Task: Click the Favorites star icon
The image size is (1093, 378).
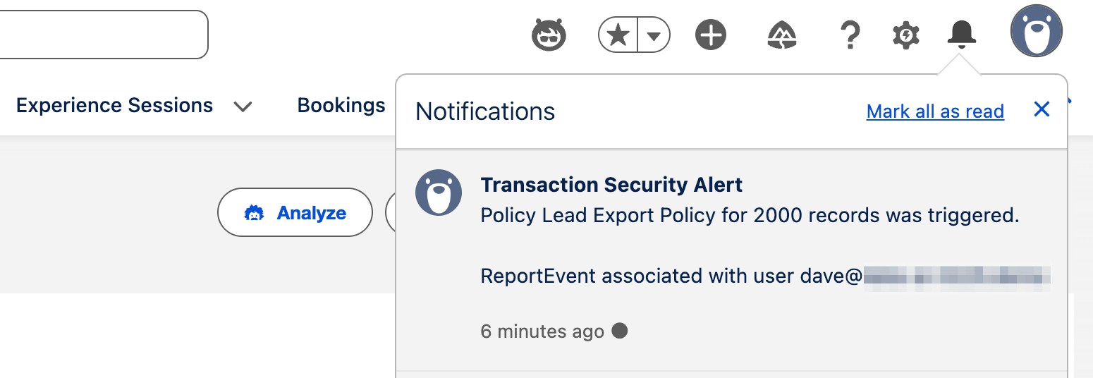Action: pos(618,35)
